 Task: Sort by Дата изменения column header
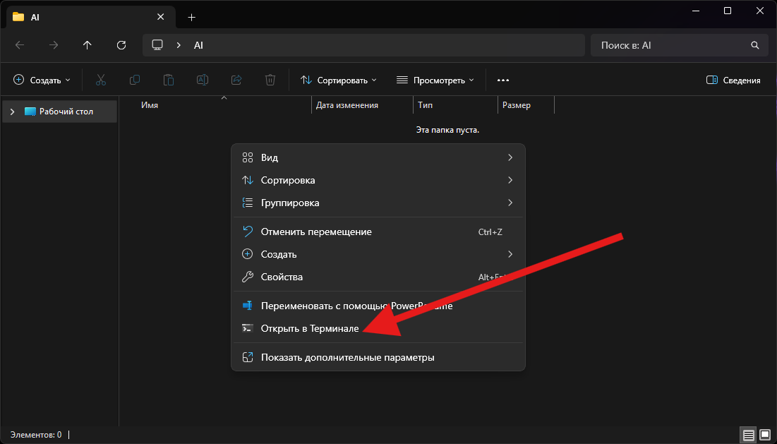347,105
